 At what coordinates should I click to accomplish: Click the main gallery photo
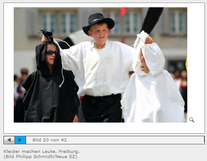(x=100, y=65)
